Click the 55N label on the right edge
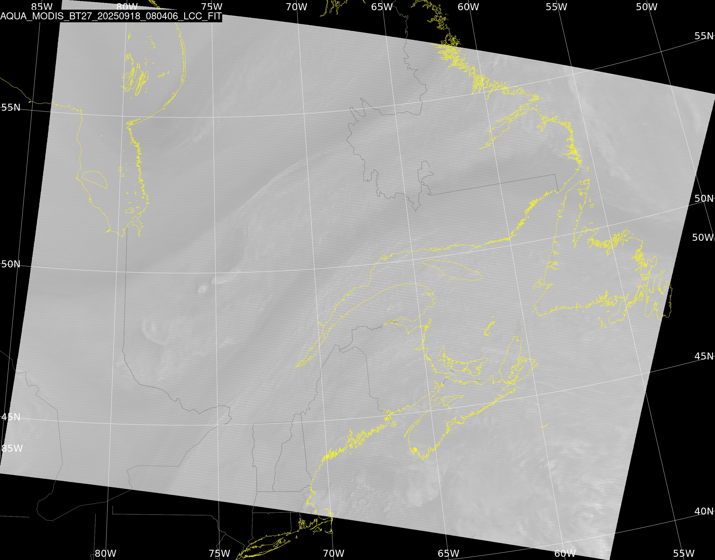 704,36
